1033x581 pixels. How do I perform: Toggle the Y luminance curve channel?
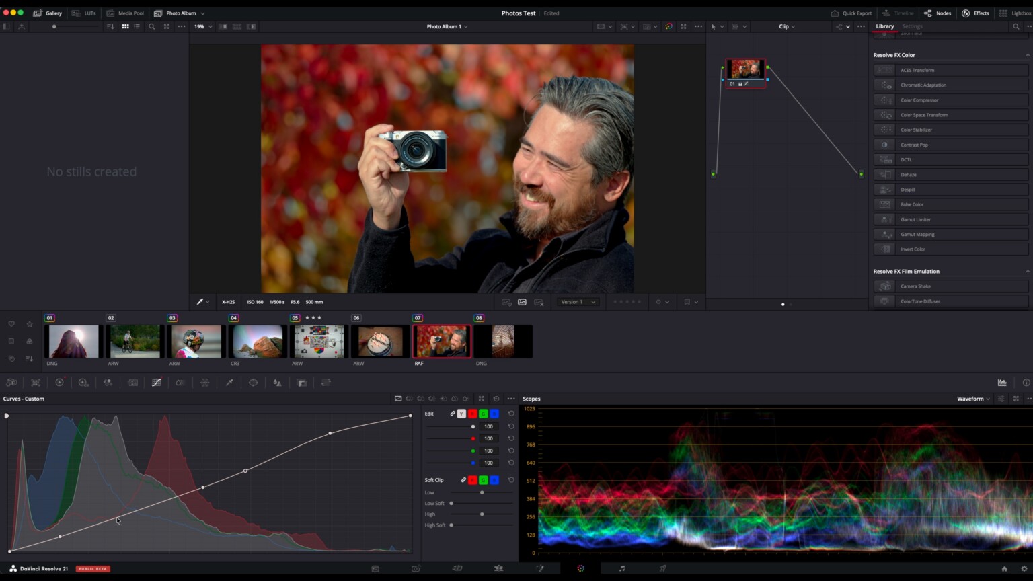(461, 414)
